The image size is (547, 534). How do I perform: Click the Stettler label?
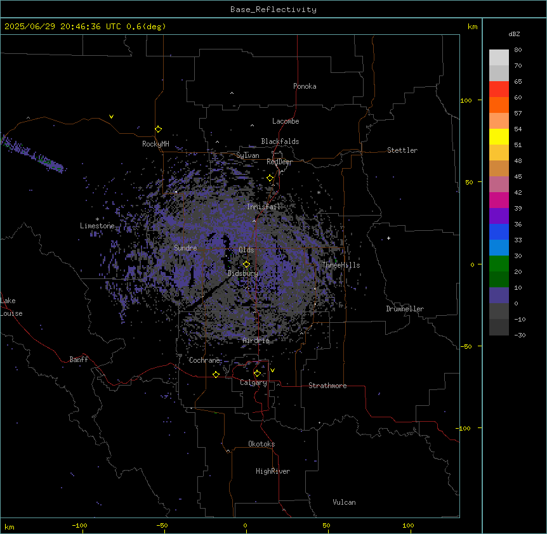[x=402, y=150]
